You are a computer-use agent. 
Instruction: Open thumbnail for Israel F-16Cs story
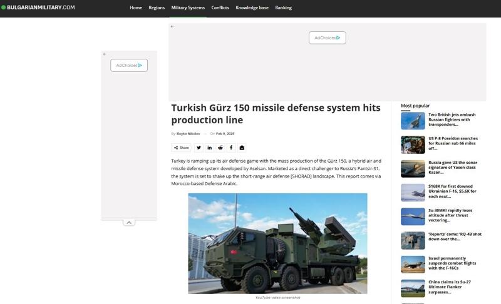pos(413,265)
